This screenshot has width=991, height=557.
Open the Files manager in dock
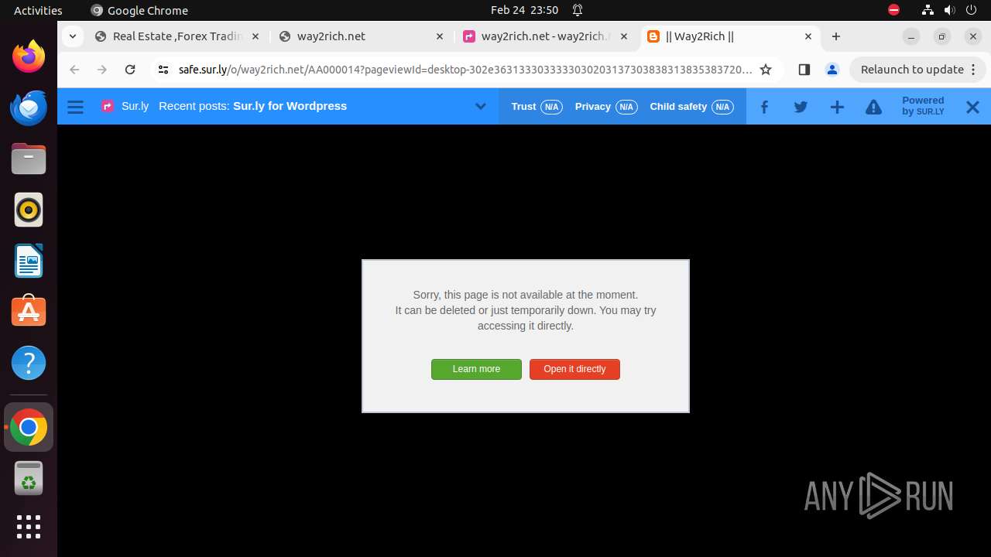29,159
